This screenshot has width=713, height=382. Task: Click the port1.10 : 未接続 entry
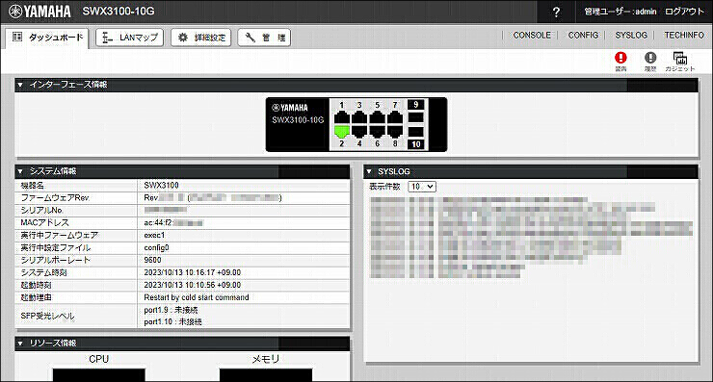(x=172, y=321)
